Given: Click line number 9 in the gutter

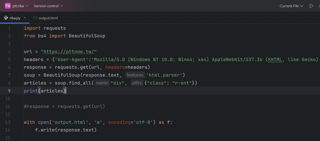Looking at the screenshot, I should pos(9,91).
